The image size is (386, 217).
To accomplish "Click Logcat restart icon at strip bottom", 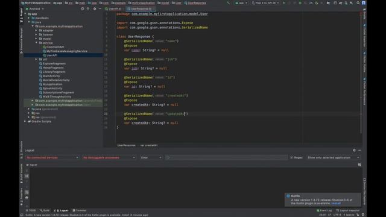I will [x=27, y=206].
